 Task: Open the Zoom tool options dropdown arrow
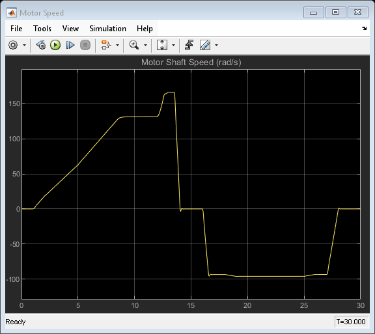pyautogui.click(x=145, y=45)
